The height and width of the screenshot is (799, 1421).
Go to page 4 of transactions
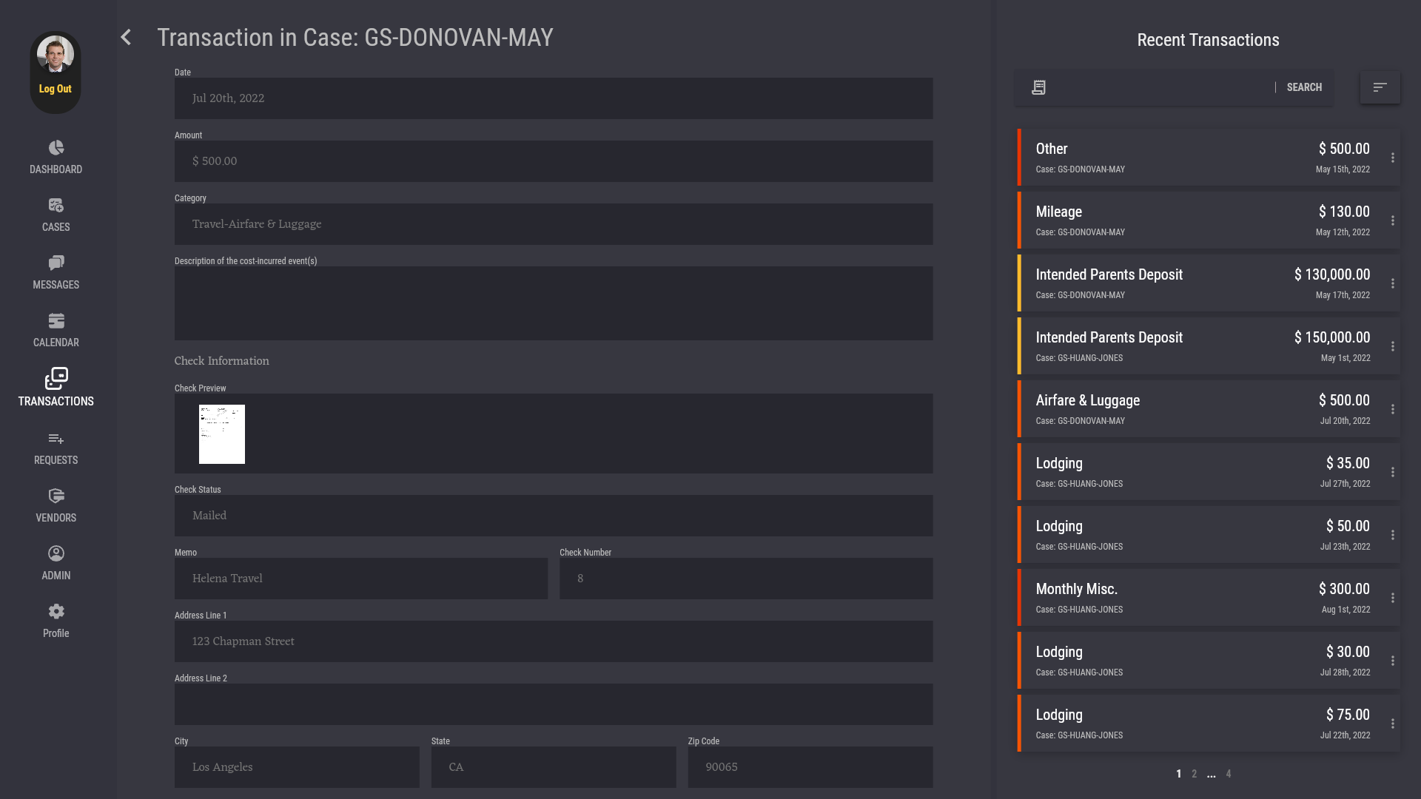click(x=1229, y=774)
